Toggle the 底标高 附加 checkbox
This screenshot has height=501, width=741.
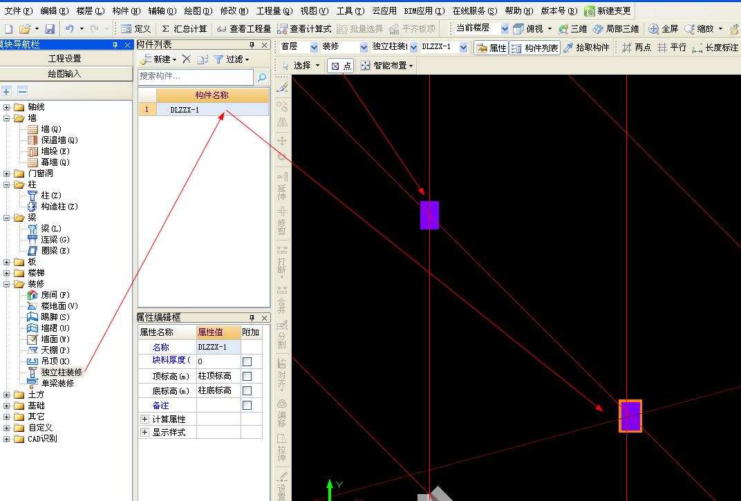tap(247, 391)
